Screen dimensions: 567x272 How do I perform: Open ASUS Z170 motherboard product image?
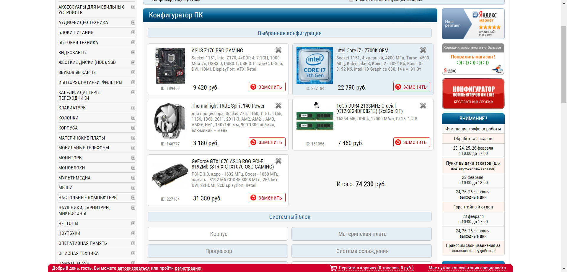click(170, 66)
